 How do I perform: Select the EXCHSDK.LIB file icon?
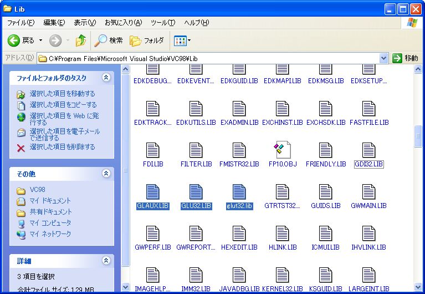click(325, 109)
